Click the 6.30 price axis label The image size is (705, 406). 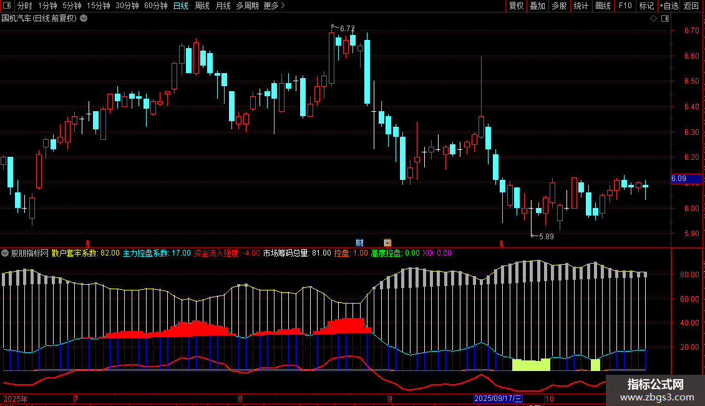point(691,132)
